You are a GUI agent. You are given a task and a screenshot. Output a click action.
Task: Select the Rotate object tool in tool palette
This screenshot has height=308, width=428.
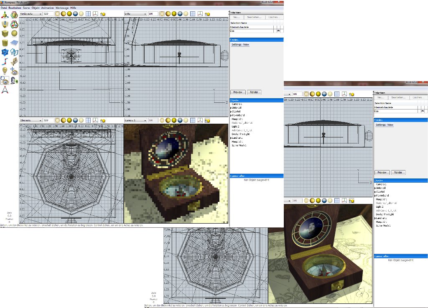(x=14, y=15)
